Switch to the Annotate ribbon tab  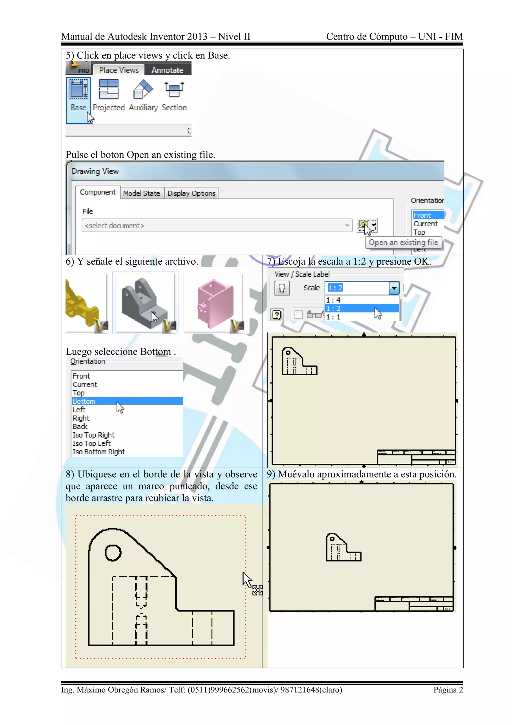coord(167,70)
